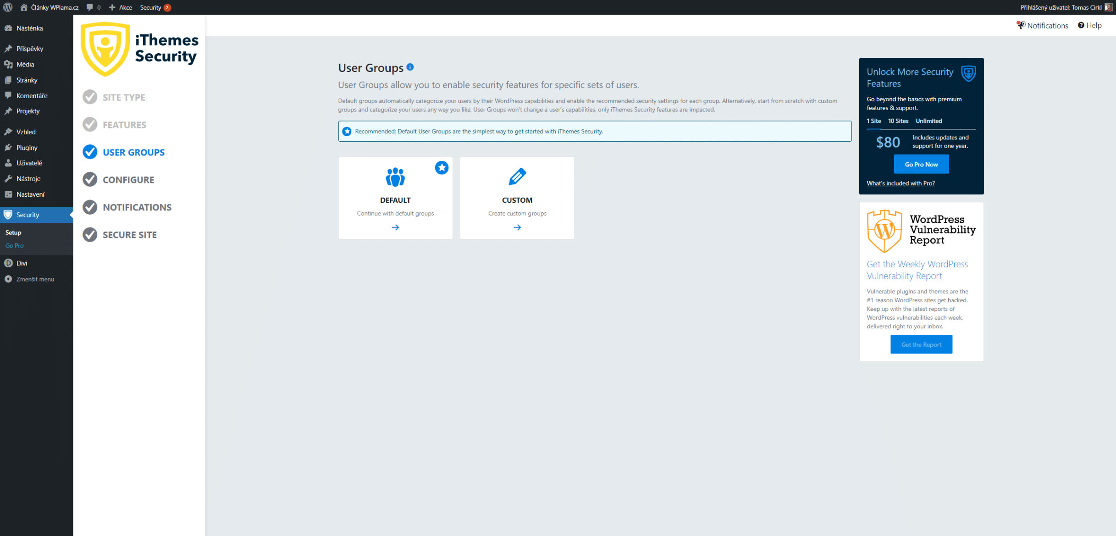Click the iThemes Security shield logo
The image size is (1116, 536).
105,49
